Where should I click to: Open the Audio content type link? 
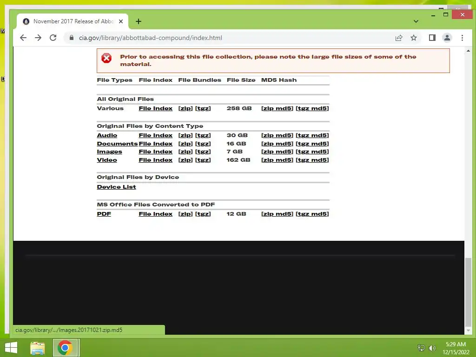(107, 135)
